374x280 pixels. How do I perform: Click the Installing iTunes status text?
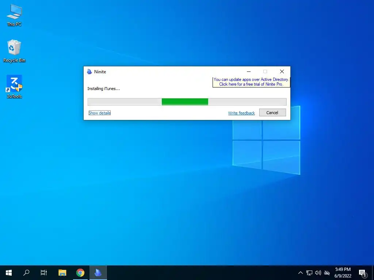coord(103,89)
